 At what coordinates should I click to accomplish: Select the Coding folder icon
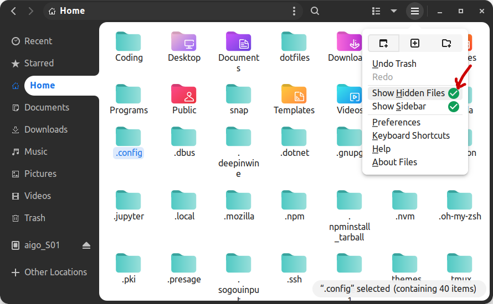(x=129, y=41)
